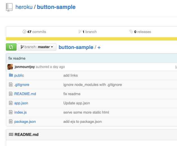Click the green compare and review button
This screenshot has height=146, width=177.
tap(11, 47)
